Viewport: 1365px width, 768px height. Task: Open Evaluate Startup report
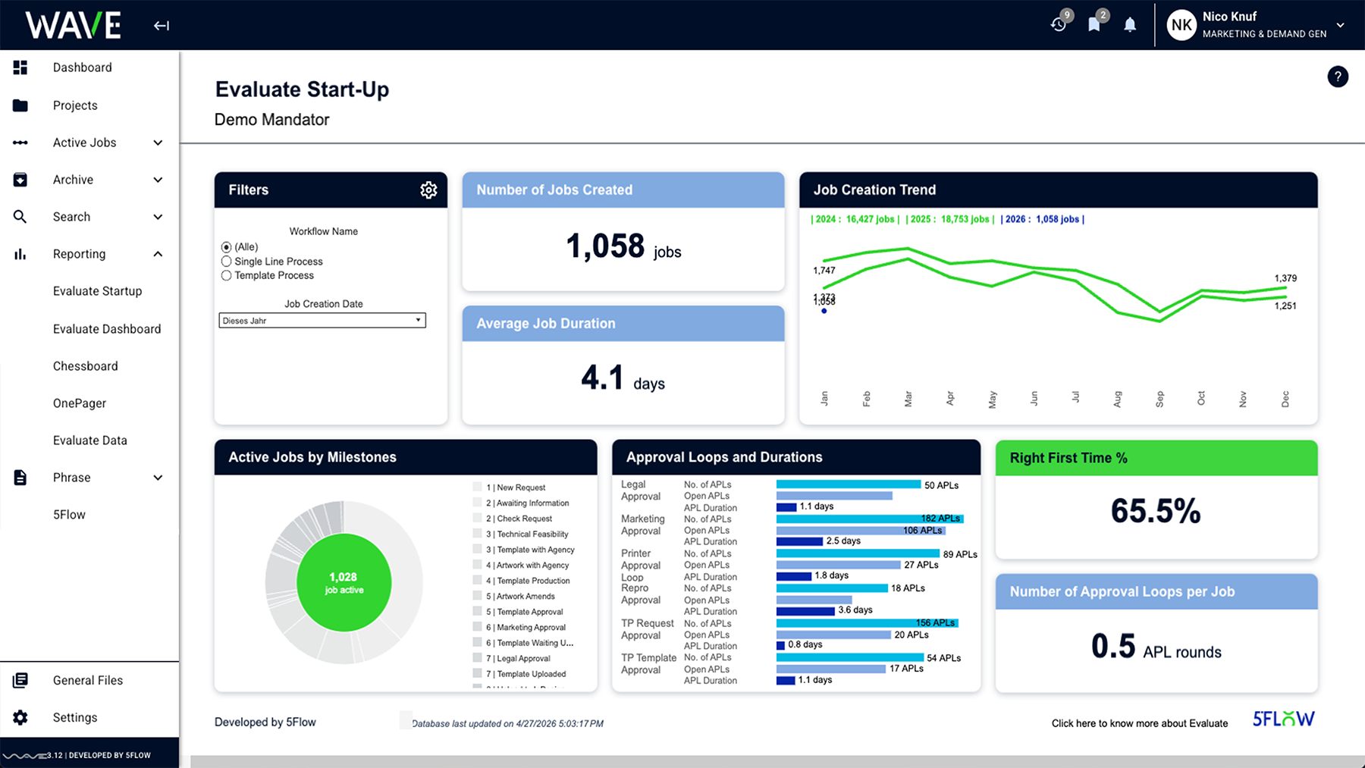point(97,291)
